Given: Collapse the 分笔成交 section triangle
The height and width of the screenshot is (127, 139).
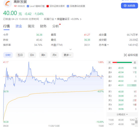Looking at the screenshot, I should tap(127, 114).
